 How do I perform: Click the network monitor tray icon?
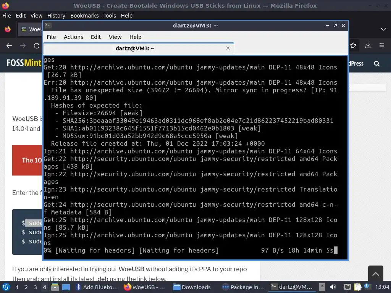(347, 287)
